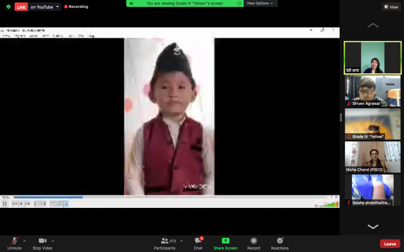The width and height of the screenshot is (404, 252).
Task: Switch layout using View button
Action: (391, 7)
